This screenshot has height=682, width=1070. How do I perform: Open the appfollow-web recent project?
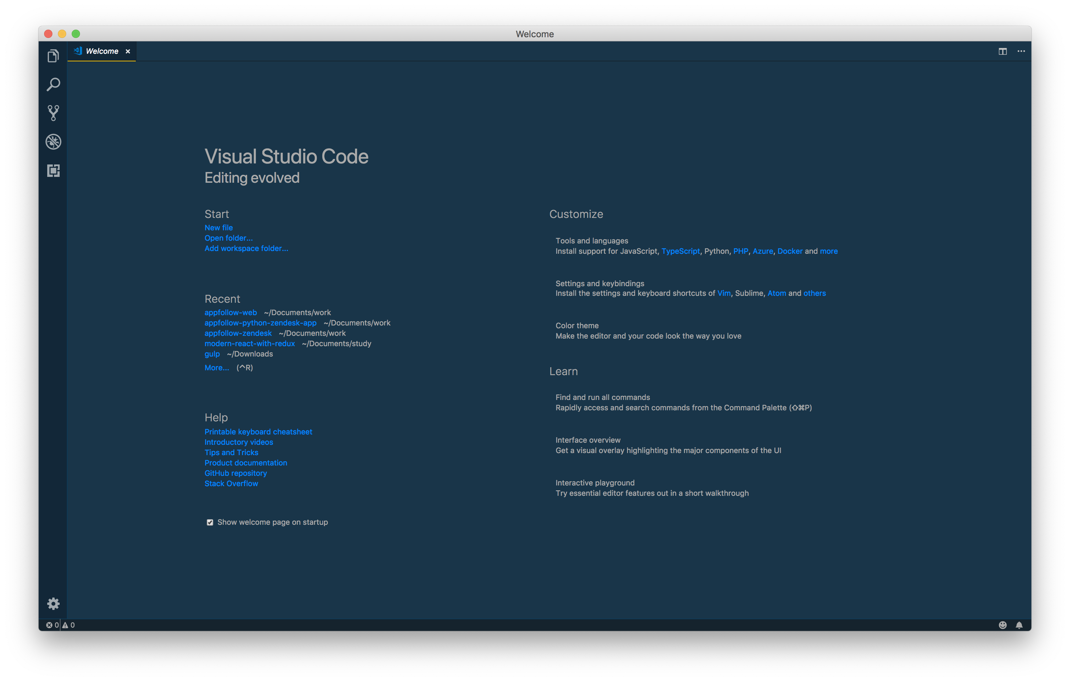click(230, 312)
